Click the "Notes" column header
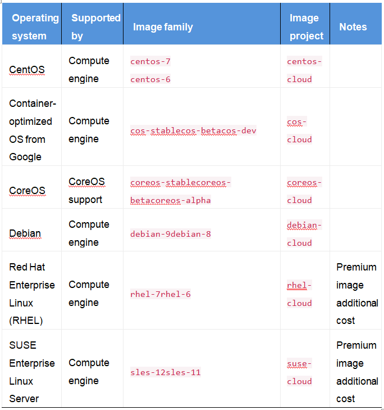The width and height of the screenshot is (384, 410). [x=353, y=27]
